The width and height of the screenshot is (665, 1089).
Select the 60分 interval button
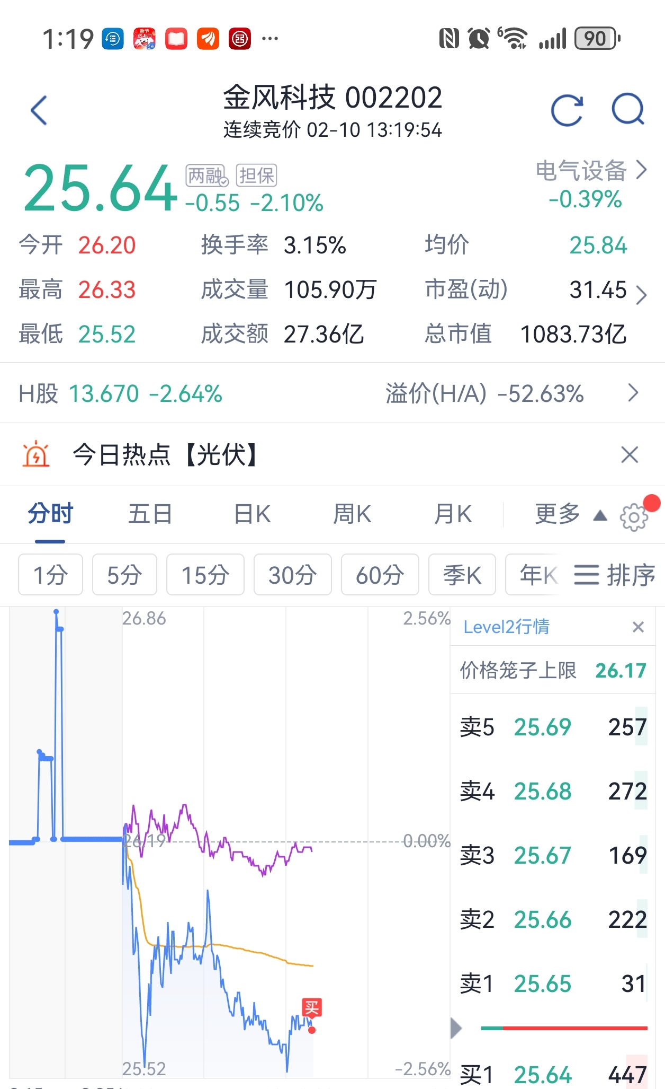(380, 575)
